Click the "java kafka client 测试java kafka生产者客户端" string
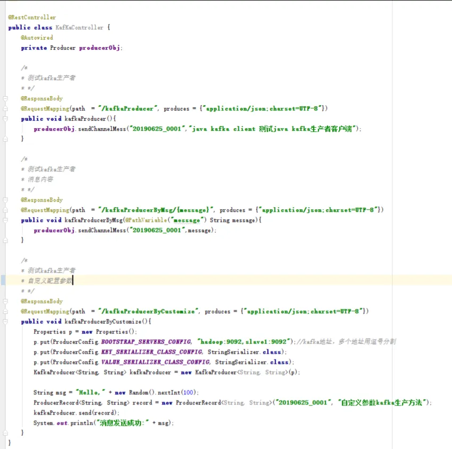The image size is (452, 449). pos(273,129)
